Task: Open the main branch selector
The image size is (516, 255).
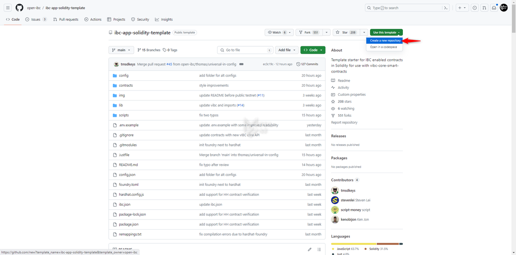Action: pyautogui.click(x=121, y=50)
